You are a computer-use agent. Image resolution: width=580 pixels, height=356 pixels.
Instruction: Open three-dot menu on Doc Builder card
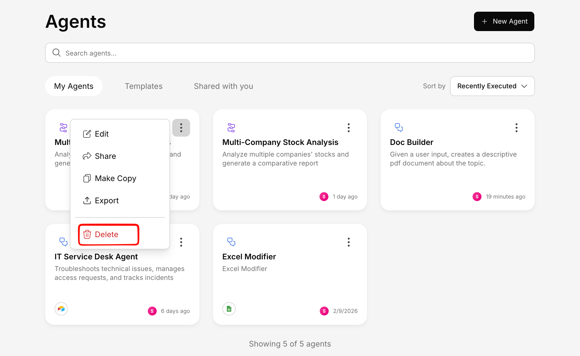[x=516, y=128]
